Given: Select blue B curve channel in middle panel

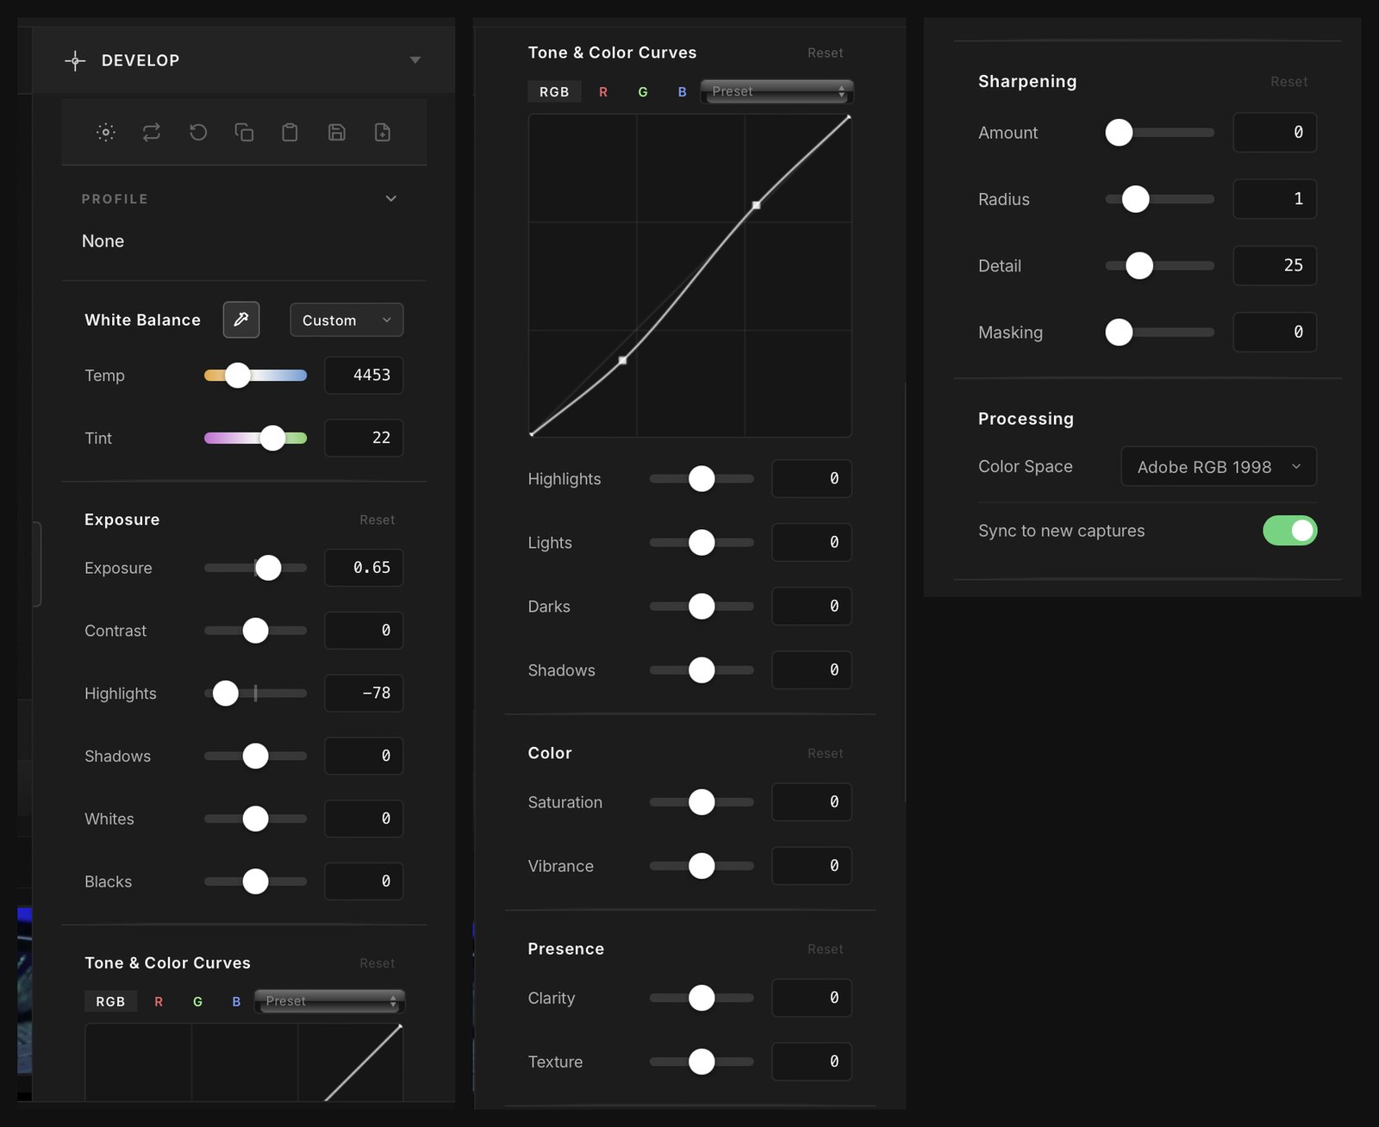Looking at the screenshot, I should click(682, 91).
